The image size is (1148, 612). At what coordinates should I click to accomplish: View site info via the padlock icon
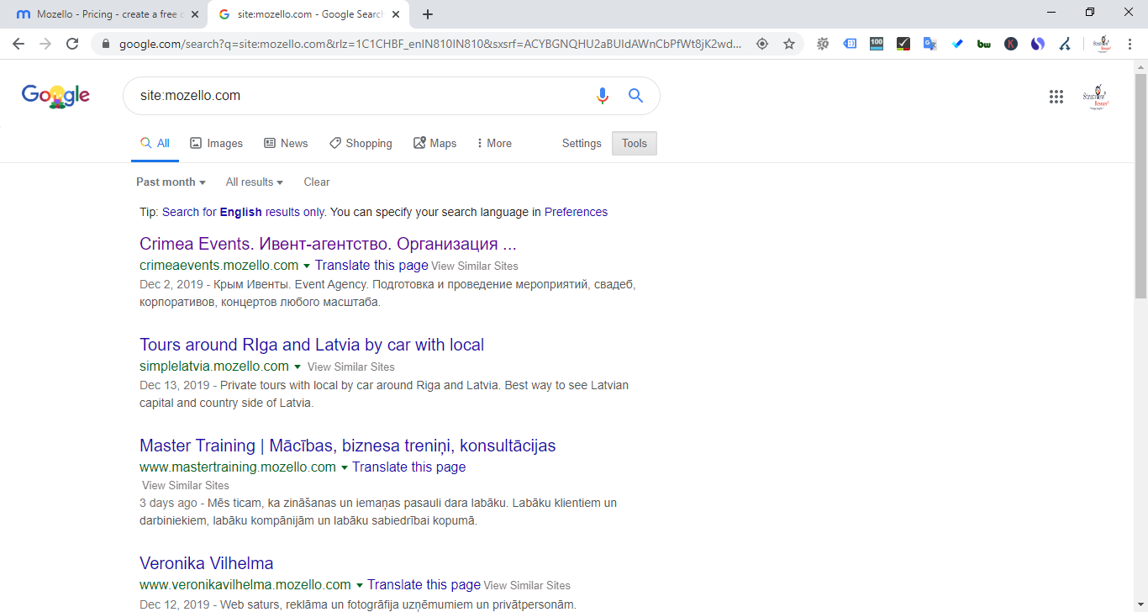click(106, 44)
